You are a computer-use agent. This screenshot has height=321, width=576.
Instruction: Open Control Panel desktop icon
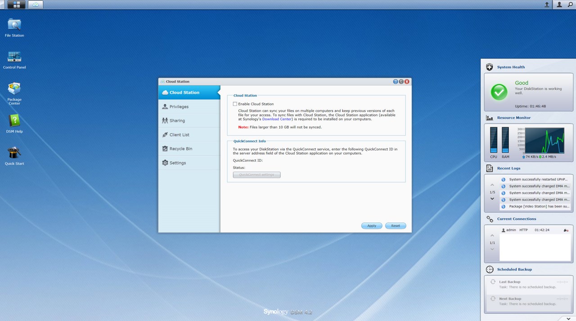(x=14, y=60)
